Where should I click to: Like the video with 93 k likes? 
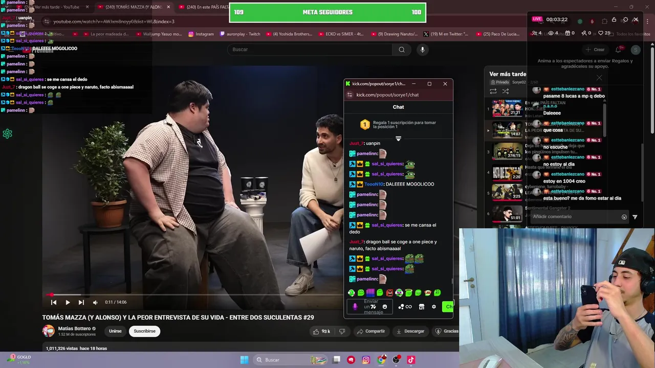(x=321, y=331)
